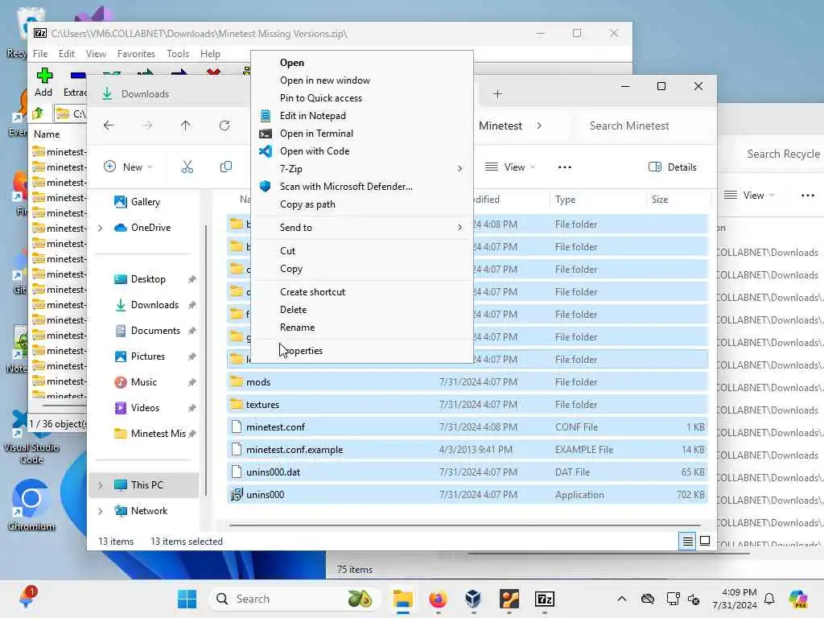Open See more options in Minetest window
The image size is (824, 618).
point(564,167)
